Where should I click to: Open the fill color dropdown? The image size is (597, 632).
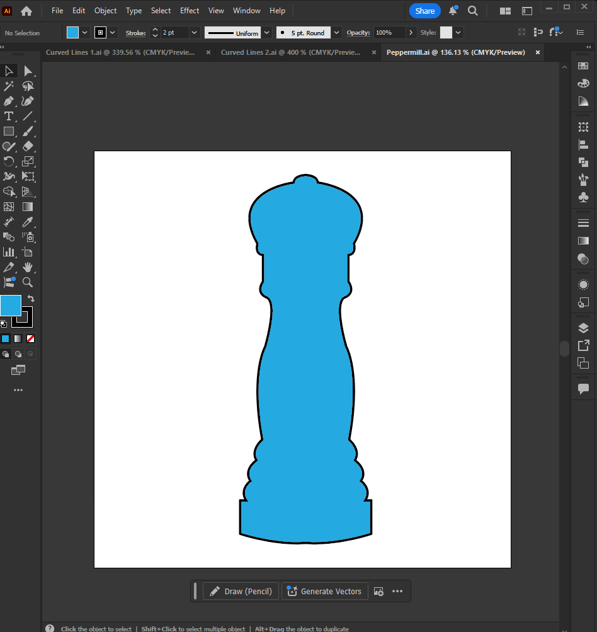(84, 33)
